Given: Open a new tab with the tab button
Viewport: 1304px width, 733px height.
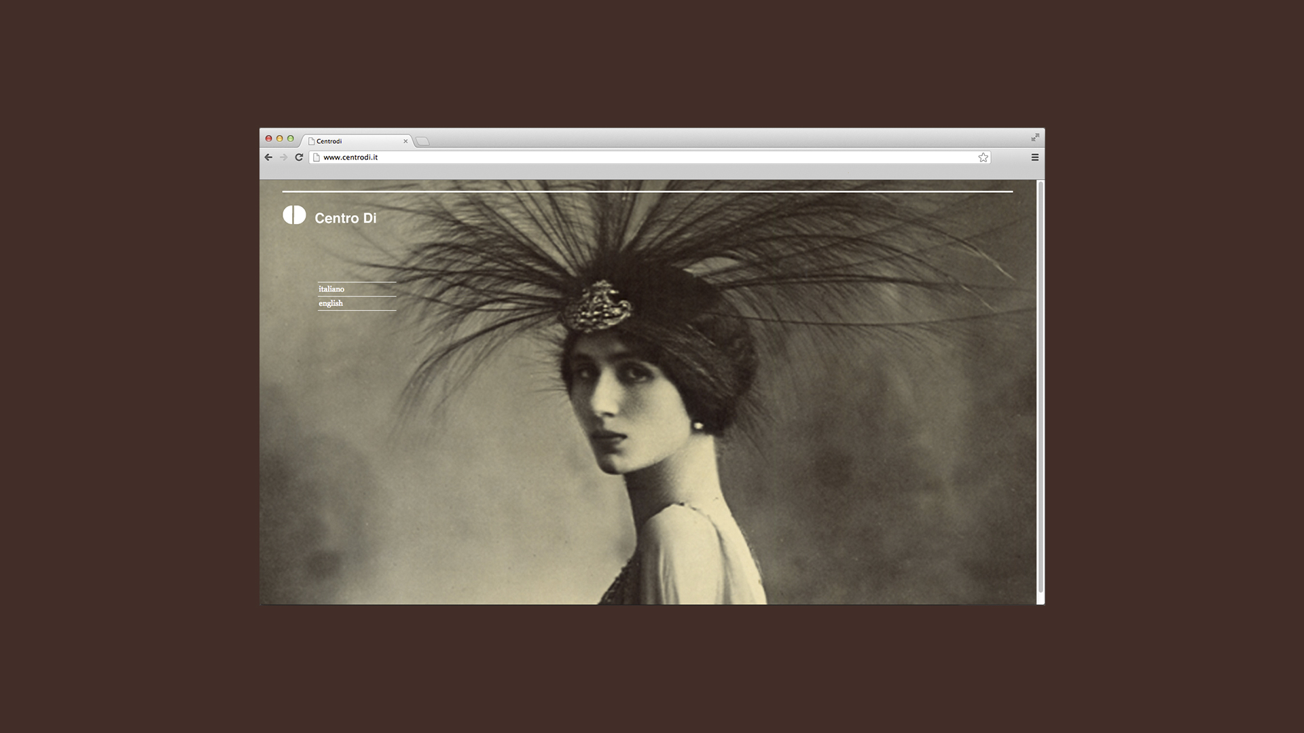Looking at the screenshot, I should click(422, 141).
